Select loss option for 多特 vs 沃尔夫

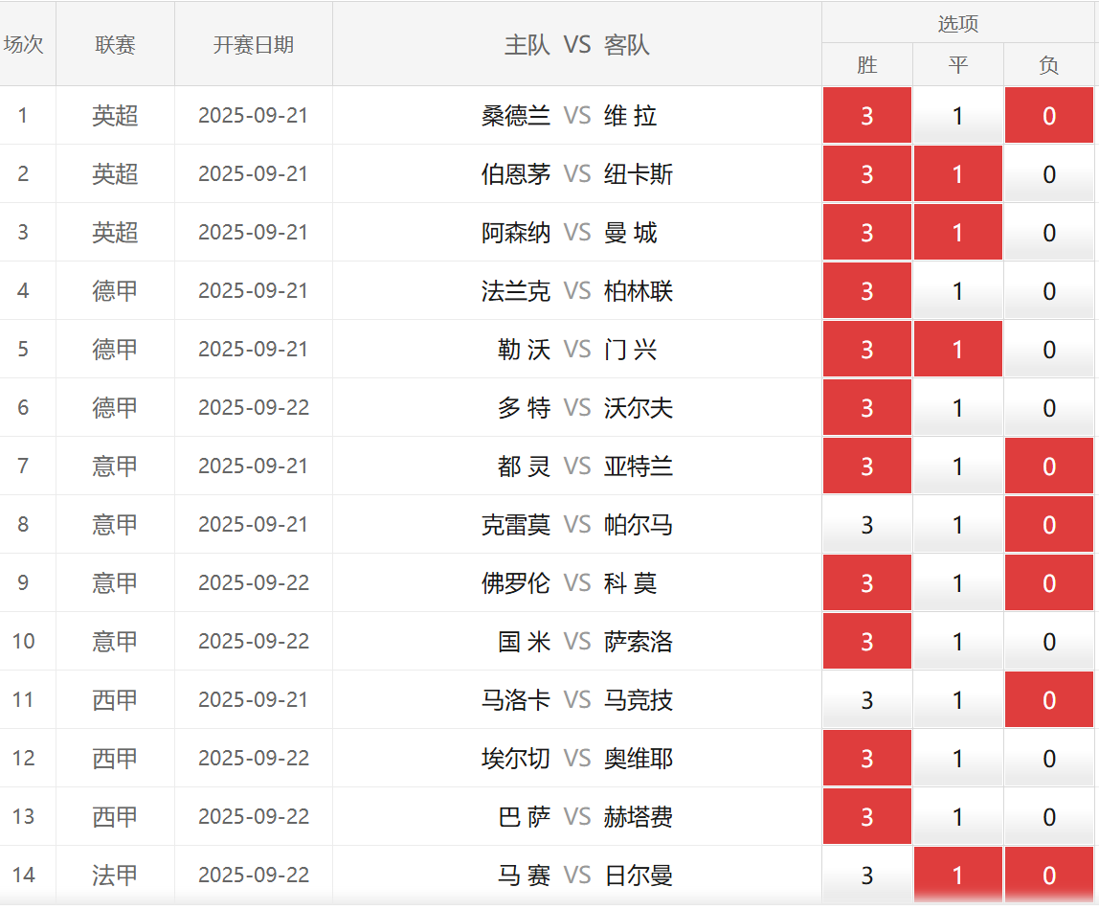(1048, 408)
